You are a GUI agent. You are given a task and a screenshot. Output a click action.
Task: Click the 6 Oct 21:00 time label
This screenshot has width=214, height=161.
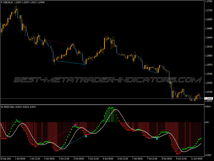point(123,158)
